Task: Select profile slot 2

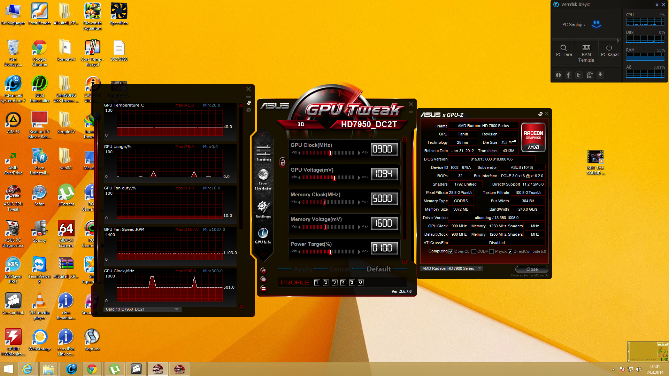Action: pos(326,282)
